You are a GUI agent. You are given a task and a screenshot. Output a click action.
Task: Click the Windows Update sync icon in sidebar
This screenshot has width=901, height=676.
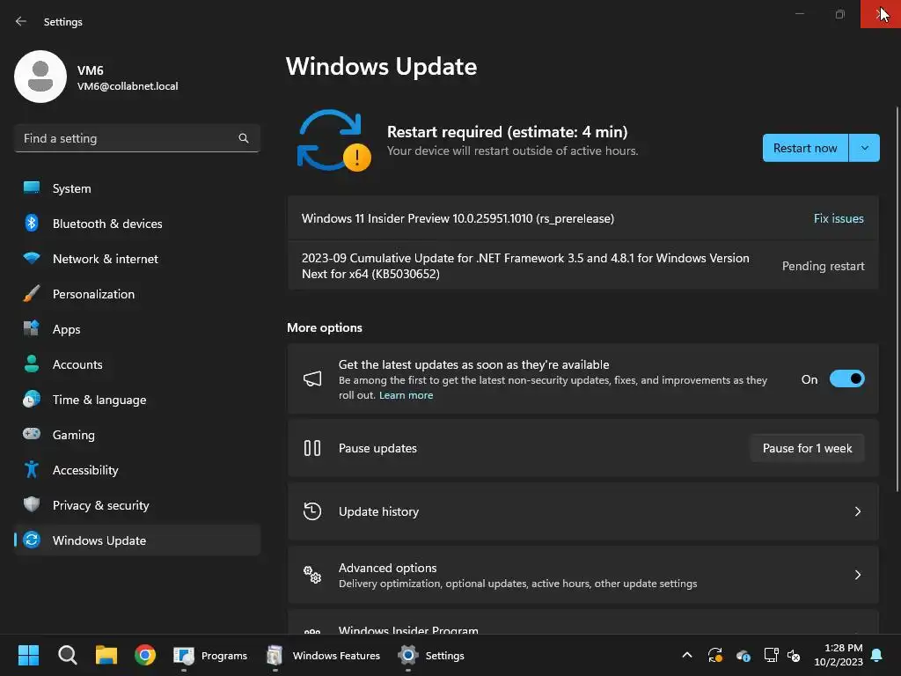point(32,540)
